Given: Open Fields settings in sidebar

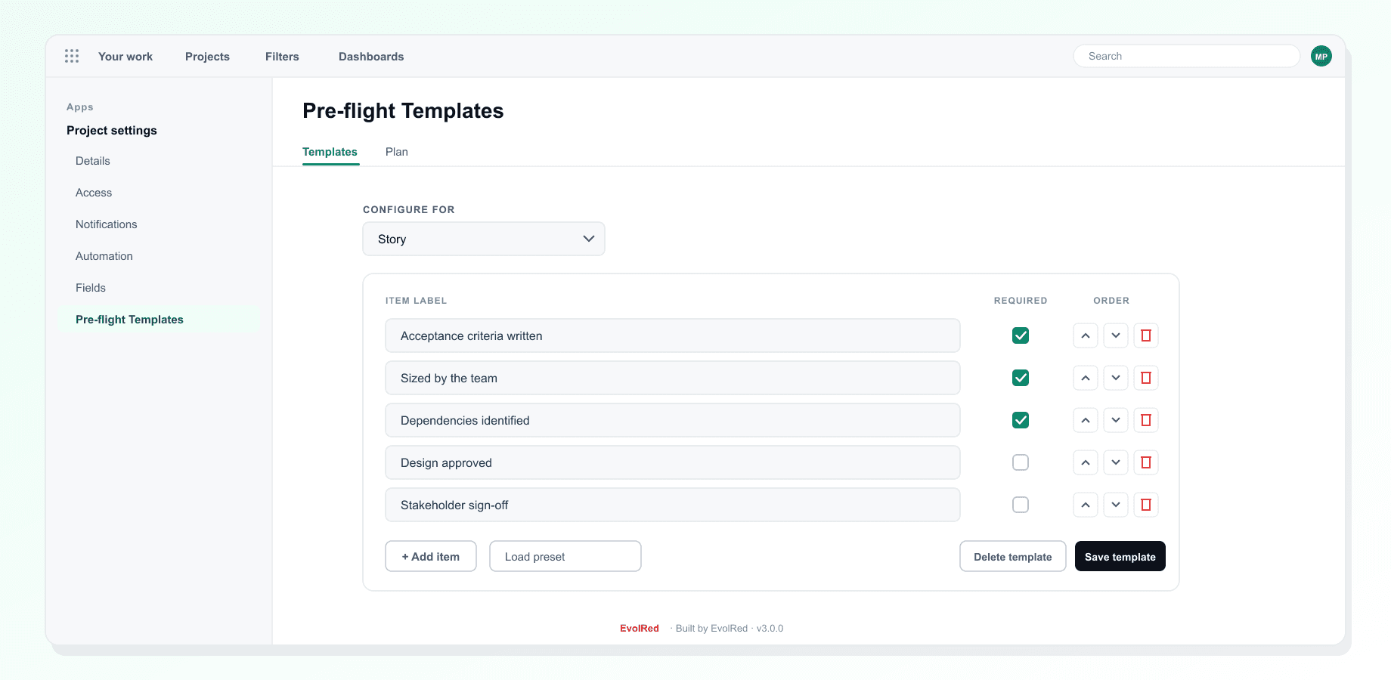Looking at the screenshot, I should coord(91,288).
